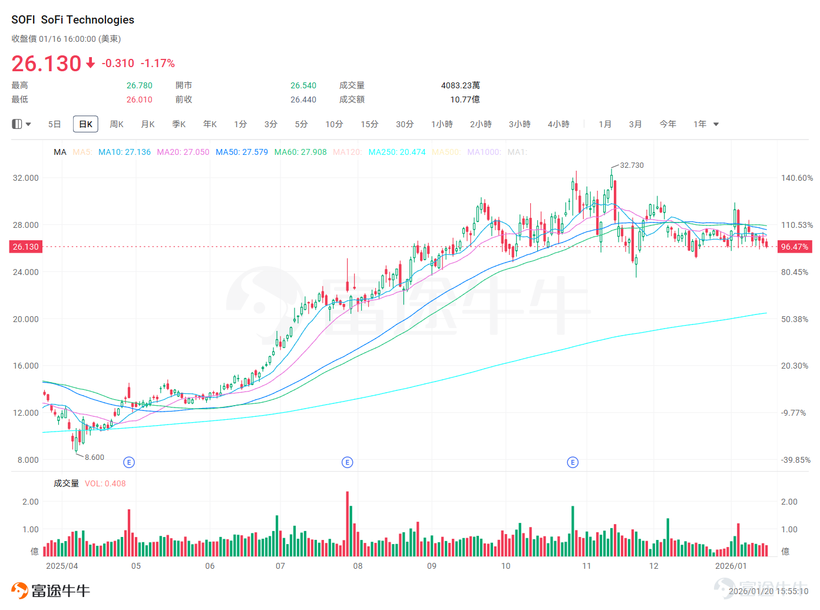This screenshot has width=820, height=610.
Task: Select the 2小時 interval
Action: (481, 124)
